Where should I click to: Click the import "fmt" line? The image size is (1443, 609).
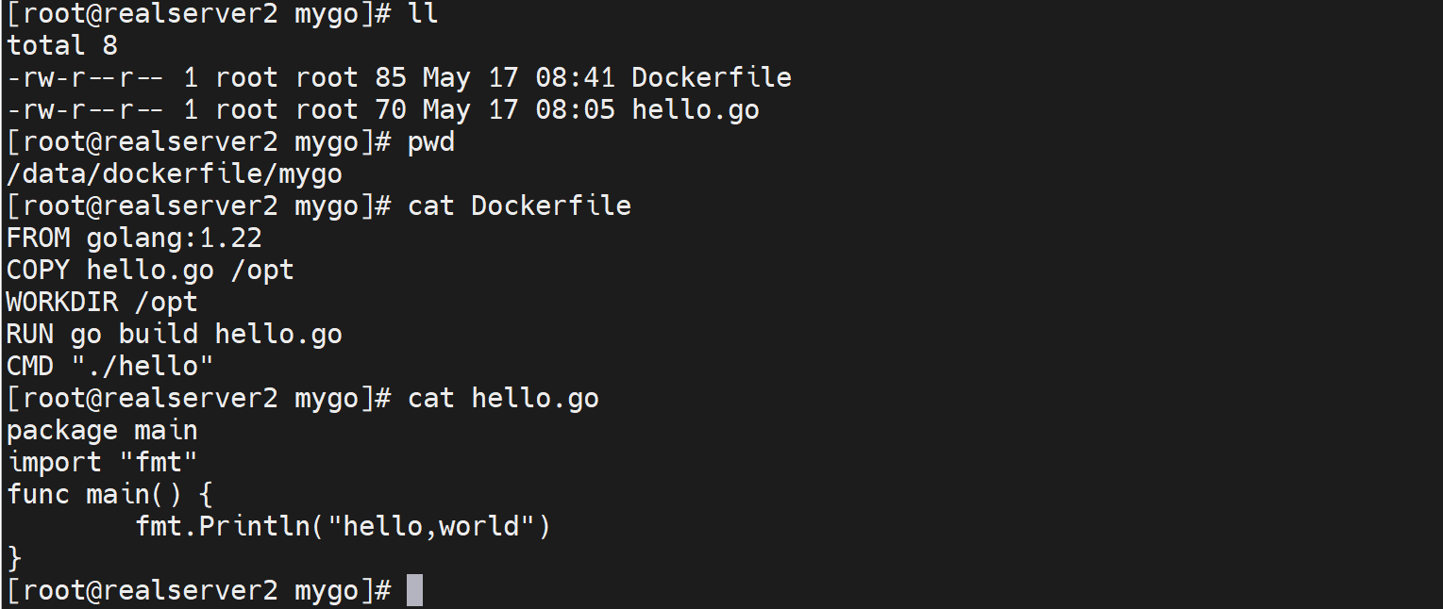click(x=102, y=462)
